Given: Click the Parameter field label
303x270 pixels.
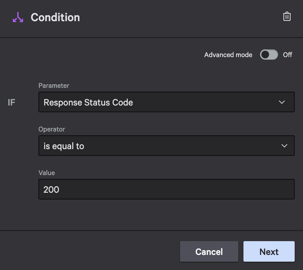Looking at the screenshot, I should (53, 86).
